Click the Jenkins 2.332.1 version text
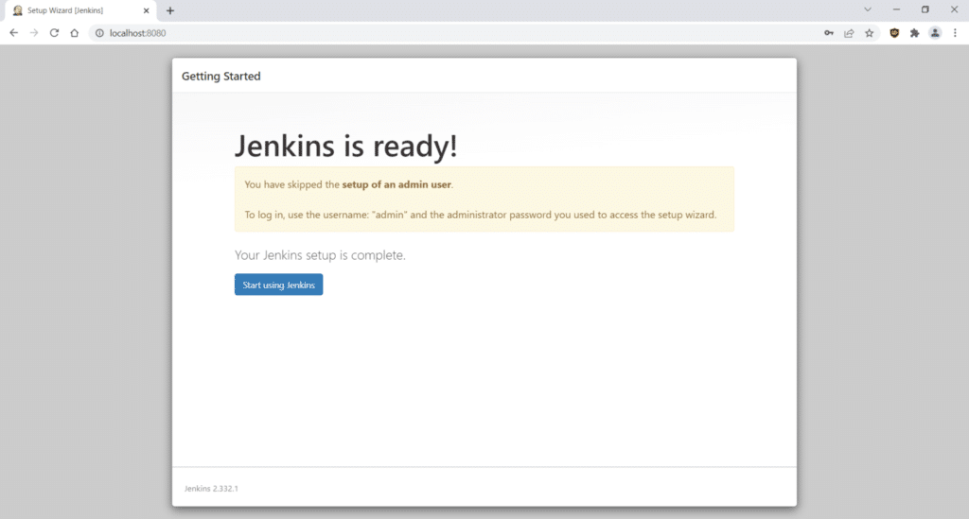This screenshot has width=969, height=519. 211,488
